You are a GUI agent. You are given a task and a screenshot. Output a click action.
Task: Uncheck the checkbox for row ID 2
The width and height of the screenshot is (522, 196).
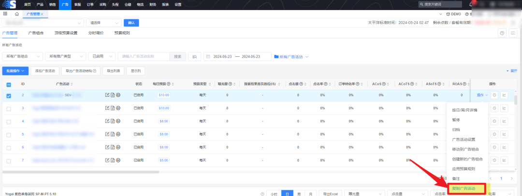9,96
